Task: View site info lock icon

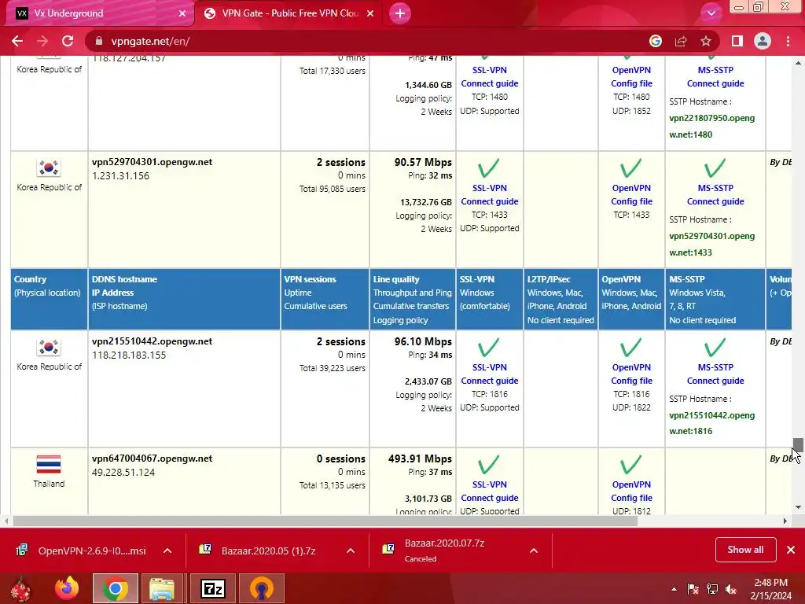Action: [98, 41]
